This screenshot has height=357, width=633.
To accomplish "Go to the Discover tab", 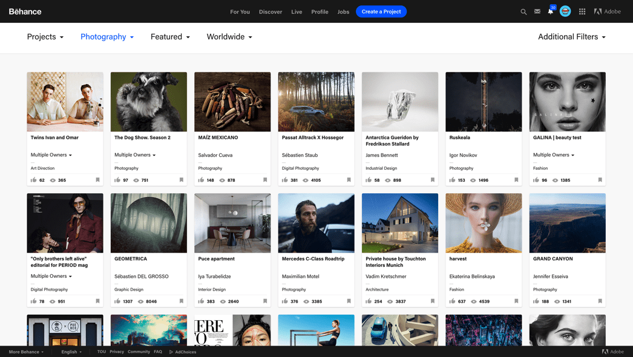I will pyautogui.click(x=271, y=12).
